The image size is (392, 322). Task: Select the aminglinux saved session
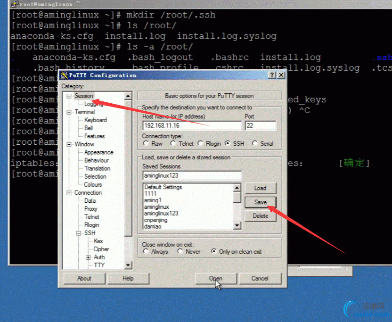click(157, 207)
